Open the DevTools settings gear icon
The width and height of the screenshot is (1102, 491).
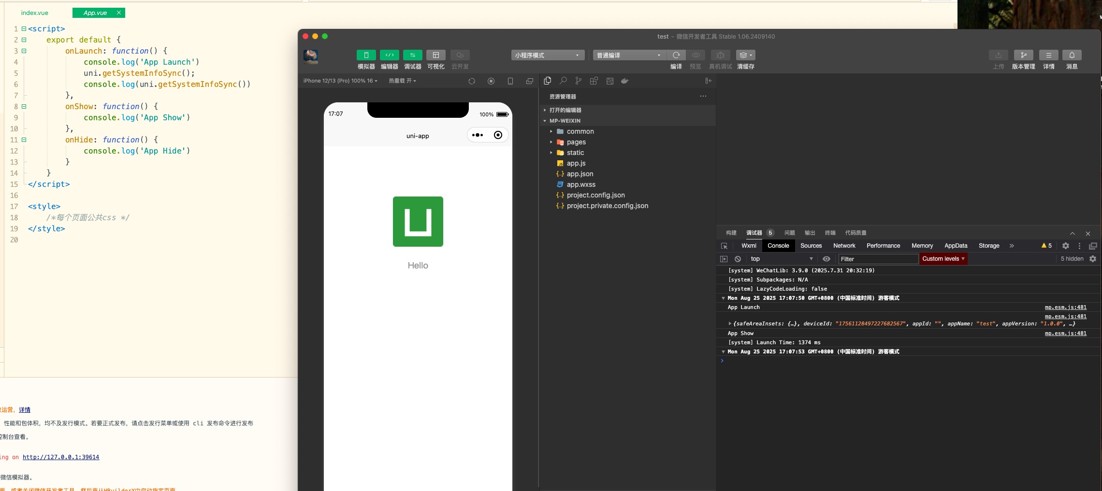[1065, 246]
